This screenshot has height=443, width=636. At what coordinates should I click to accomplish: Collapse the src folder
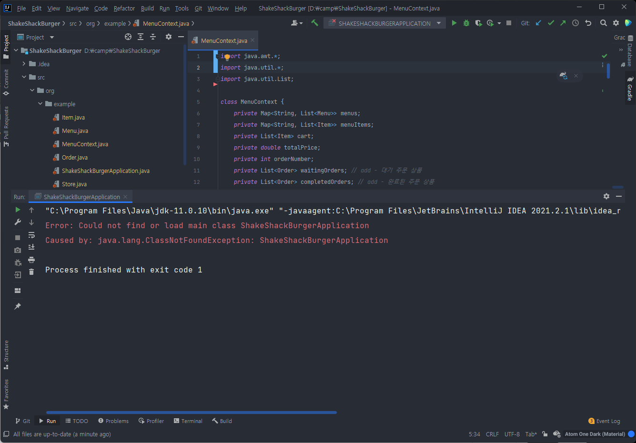24,77
